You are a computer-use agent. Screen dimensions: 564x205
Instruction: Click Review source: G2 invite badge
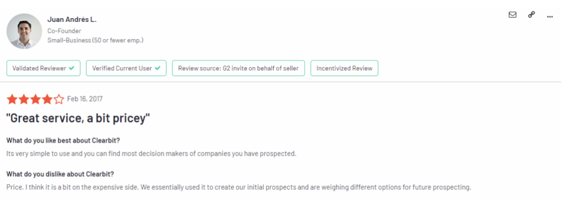pos(238,68)
